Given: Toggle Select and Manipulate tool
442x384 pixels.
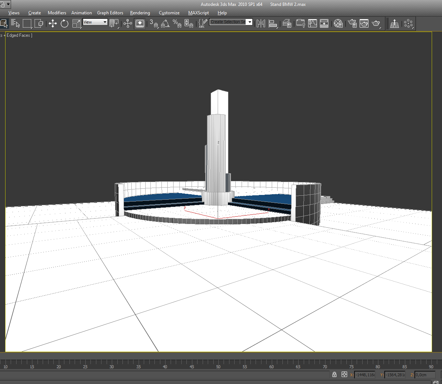Looking at the screenshot, I should [128, 24].
